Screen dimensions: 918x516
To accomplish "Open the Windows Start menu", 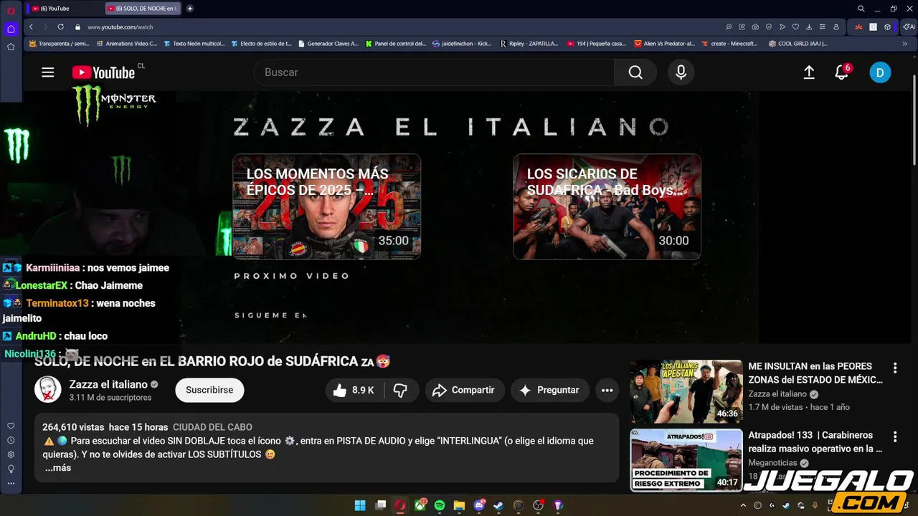I will tap(360, 505).
